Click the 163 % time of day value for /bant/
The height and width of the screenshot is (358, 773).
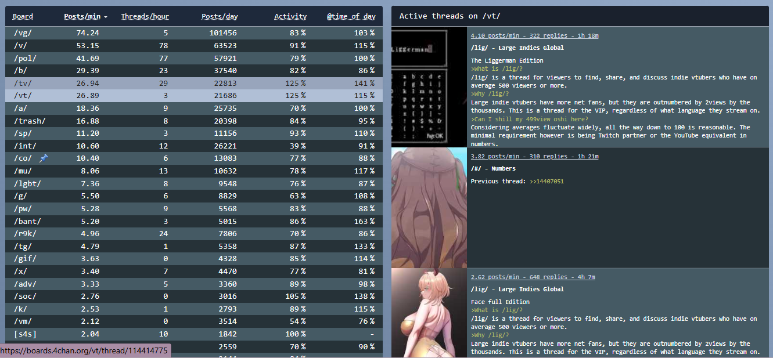click(x=364, y=222)
